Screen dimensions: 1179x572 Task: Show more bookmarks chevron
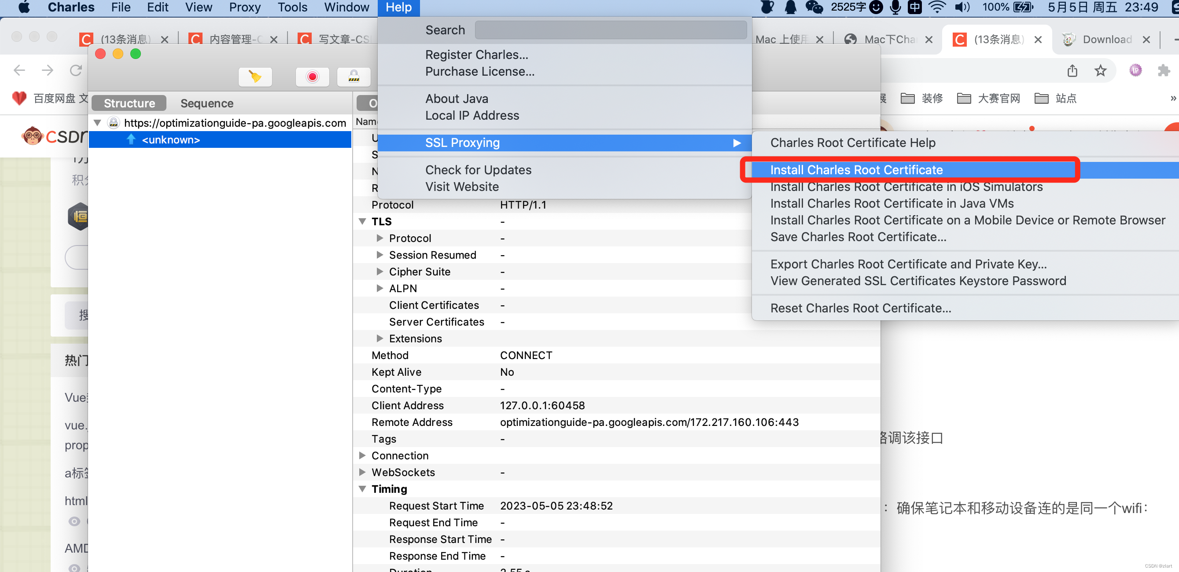[1172, 99]
